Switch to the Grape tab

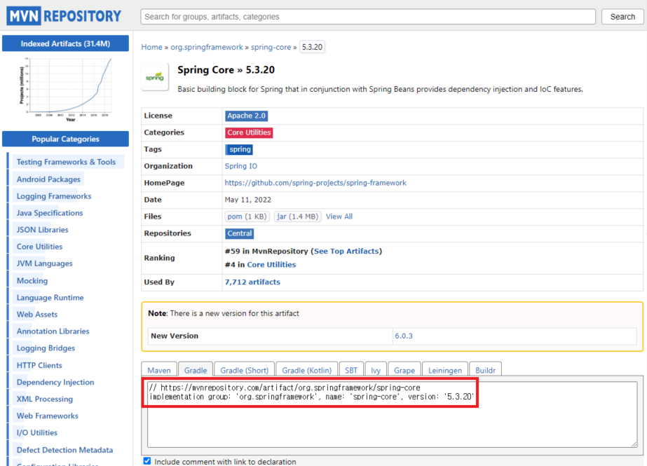(x=404, y=370)
